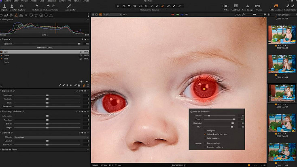Select thumbnail _DSC8194.NEF in browser
Screen dimensions: 297x167
point(282,123)
